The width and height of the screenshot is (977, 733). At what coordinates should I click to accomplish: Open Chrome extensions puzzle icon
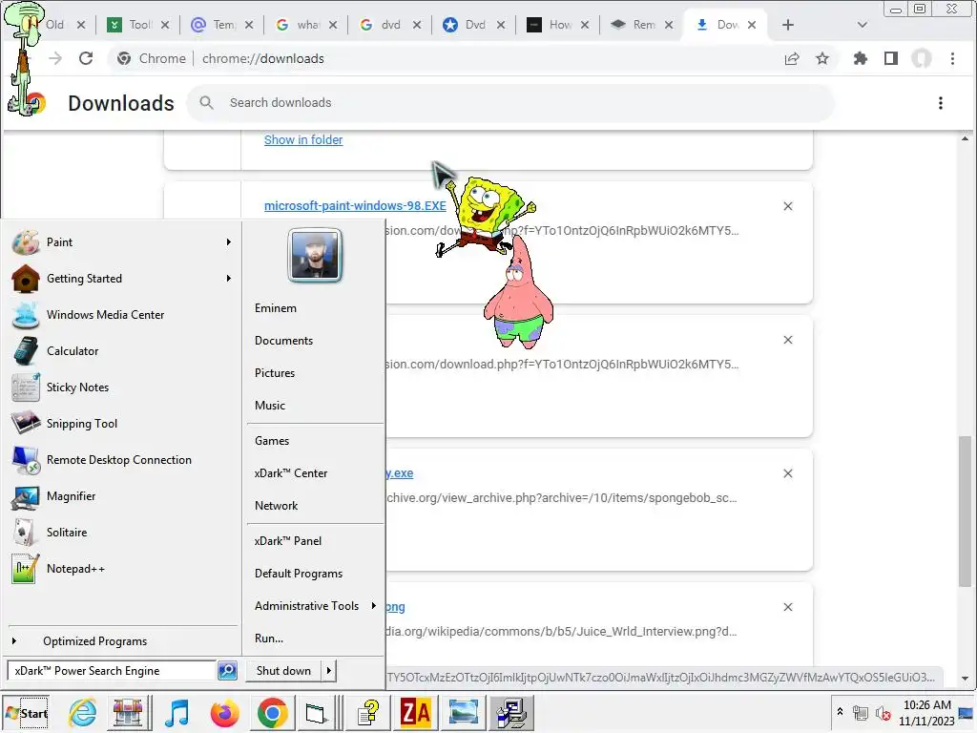[861, 58]
